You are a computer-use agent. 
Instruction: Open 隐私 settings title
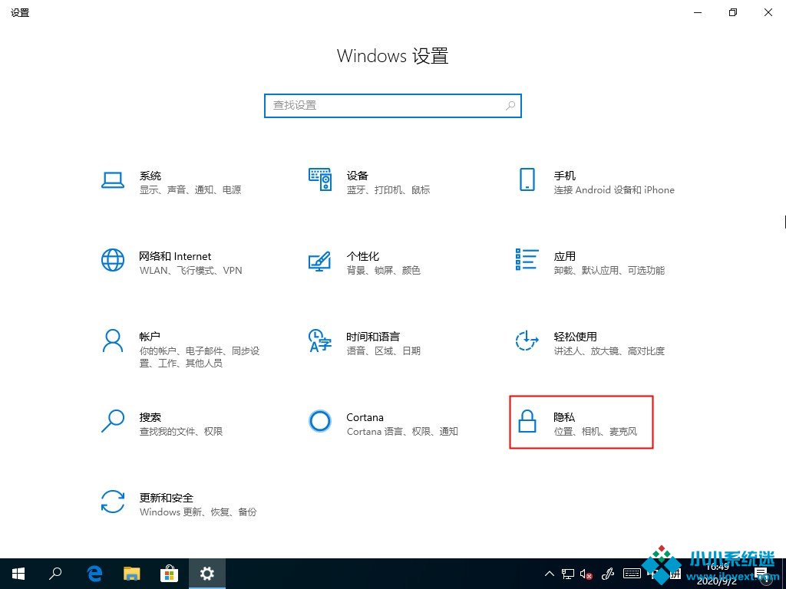[x=564, y=417]
